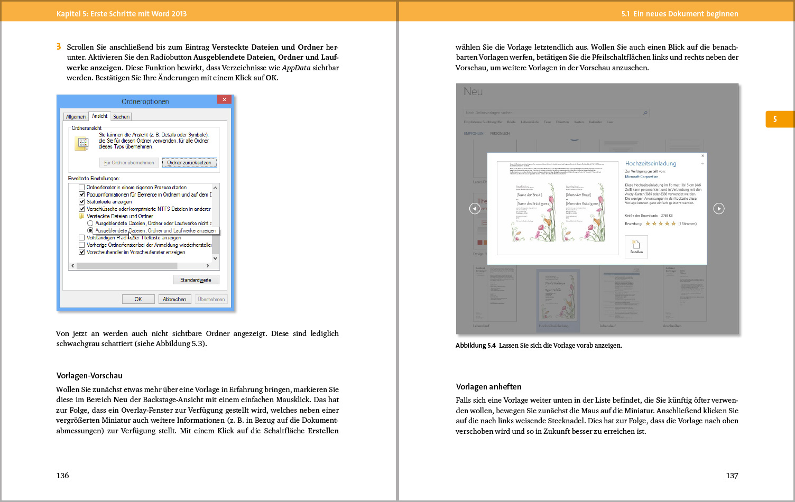Select the highlighted Hochzeitseinladung template thumbnail
This screenshot has height=502, width=795.
click(x=558, y=300)
